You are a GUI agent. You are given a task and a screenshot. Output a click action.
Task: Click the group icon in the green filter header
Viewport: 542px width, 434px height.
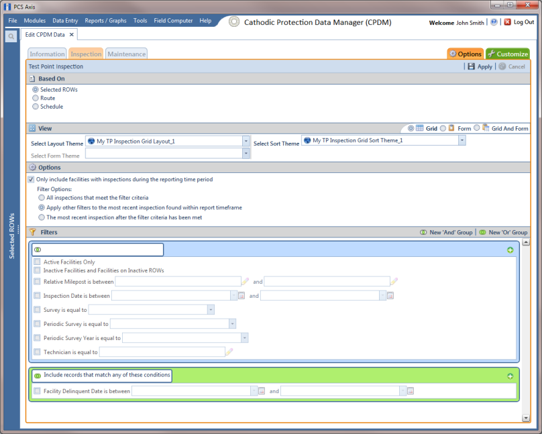click(x=38, y=376)
